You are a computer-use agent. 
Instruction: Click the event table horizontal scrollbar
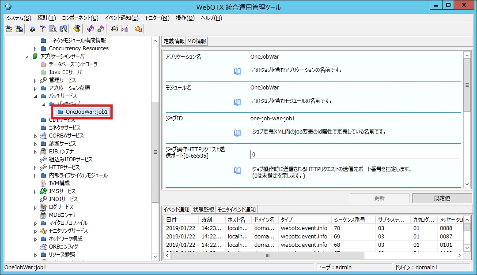pyautogui.click(x=309, y=255)
